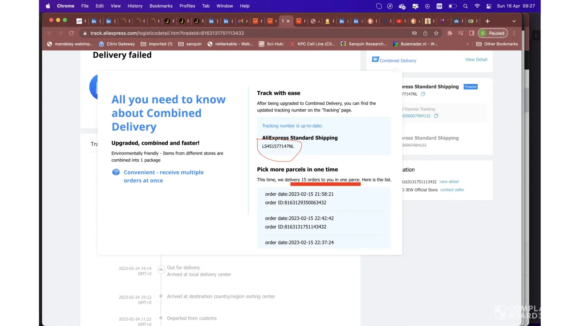
Task: Switch to the YouTube tab
Action: pos(399,21)
